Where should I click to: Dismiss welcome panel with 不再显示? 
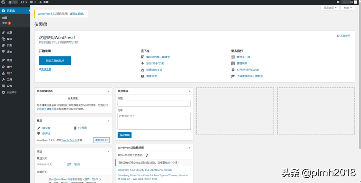[x=343, y=36]
